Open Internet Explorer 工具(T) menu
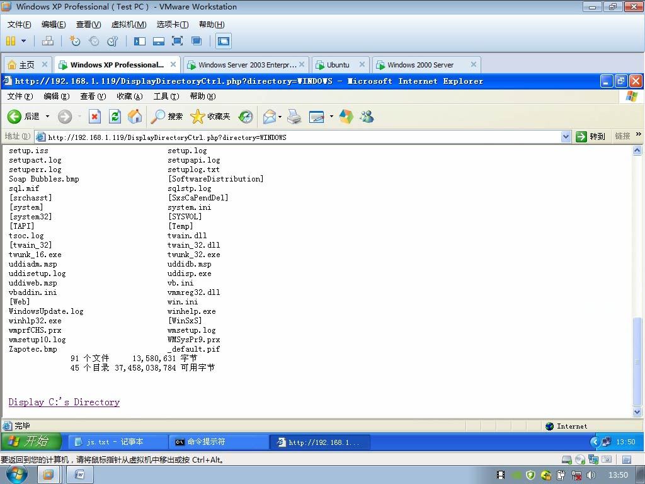645x484 pixels. (166, 96)
